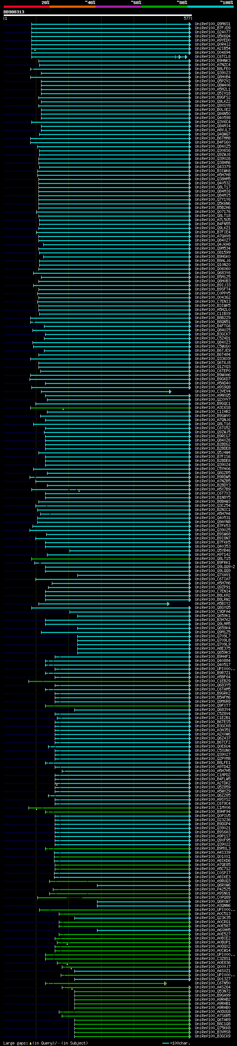This screenshot has height=1046, width=237.
Task: Open hit UniRef100_Q9M6S1
Action: click(x=212, y=24)
